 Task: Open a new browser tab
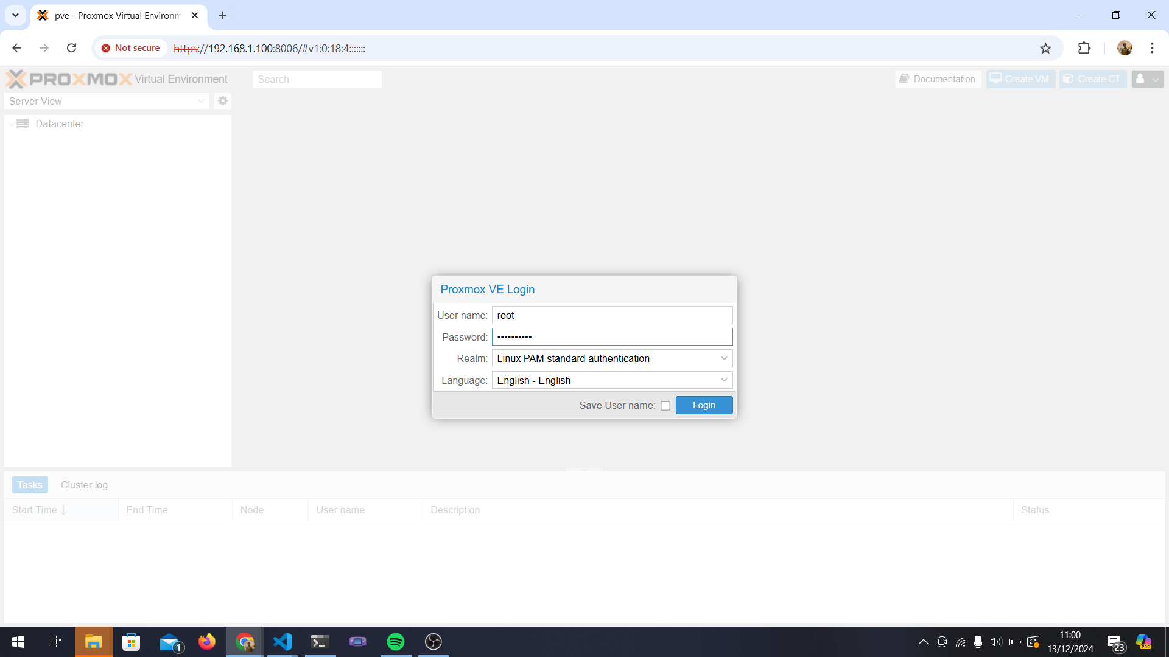(x=222, y=15)
